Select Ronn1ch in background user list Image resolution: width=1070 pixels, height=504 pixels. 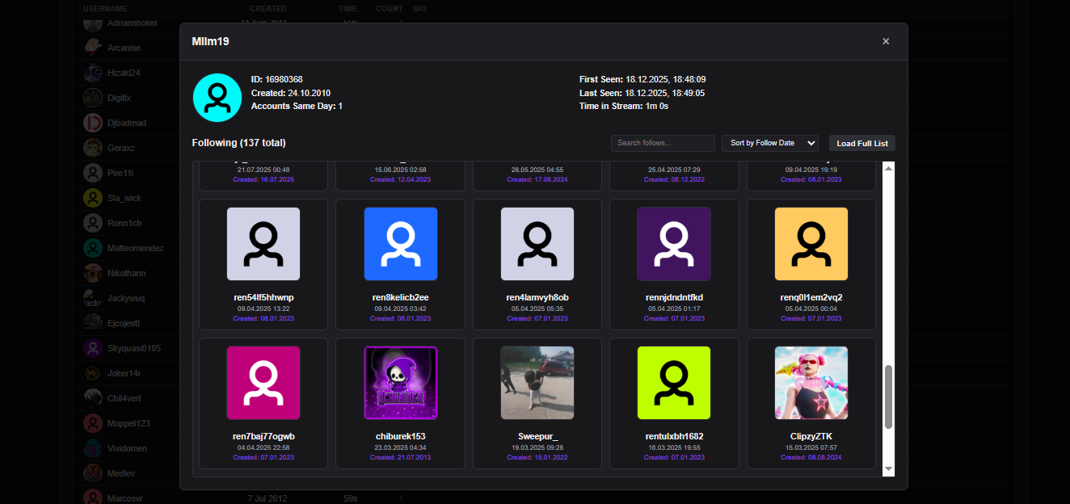point(124,223)
